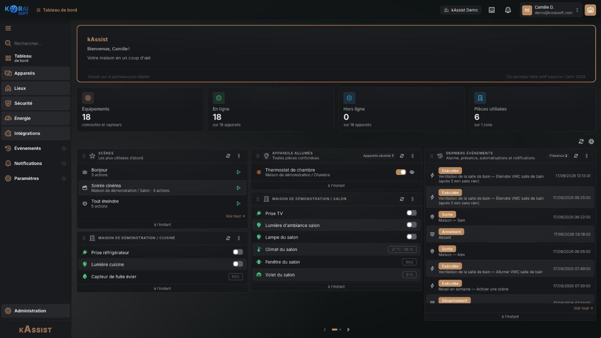
Task: Click in the Rechercher search field
Action: pyautogui.click(x=35, y=43)
